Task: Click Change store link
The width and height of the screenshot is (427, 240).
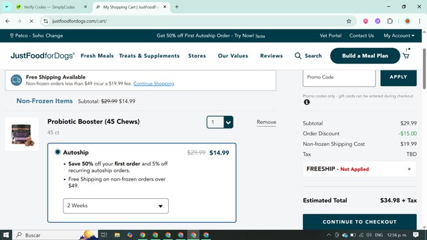Action: tap(54, 35)
